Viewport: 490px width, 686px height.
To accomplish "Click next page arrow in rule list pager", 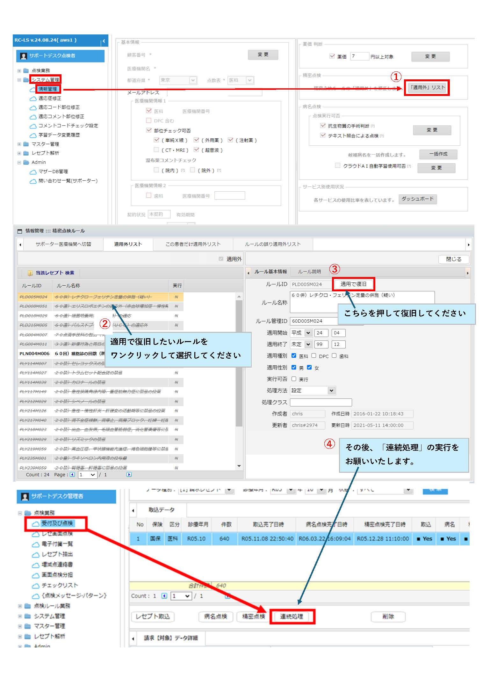I will [x=129, y=475].
